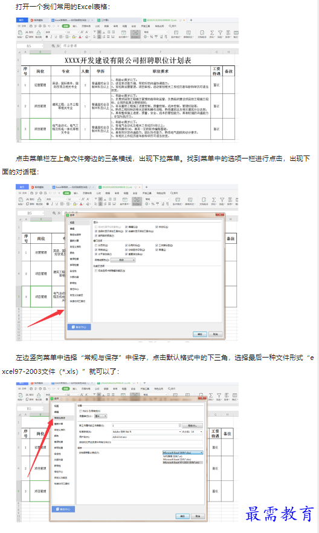Click Paste icon in first screenshot's ribbon
Image resolution: width=319 pixels, height=533 pixels.
pyautogui.click(x=21, y=32)
